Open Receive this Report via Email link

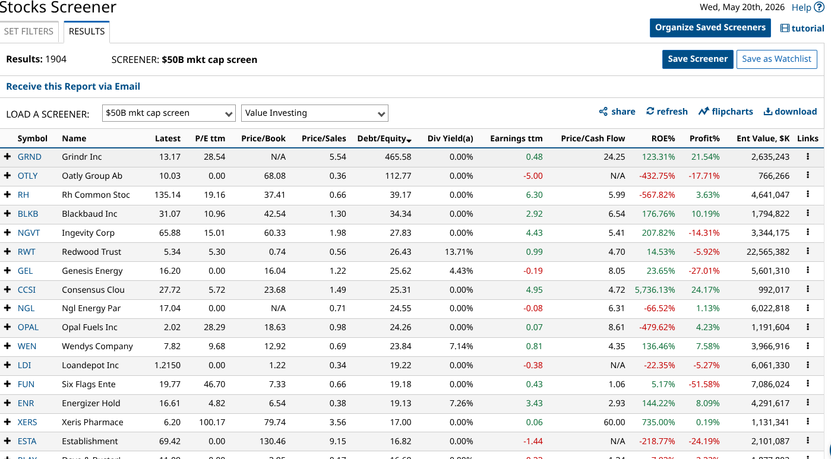tap(73, 87)
